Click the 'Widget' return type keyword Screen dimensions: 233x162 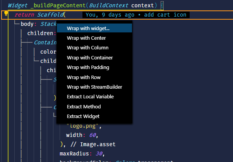(17, 6)
